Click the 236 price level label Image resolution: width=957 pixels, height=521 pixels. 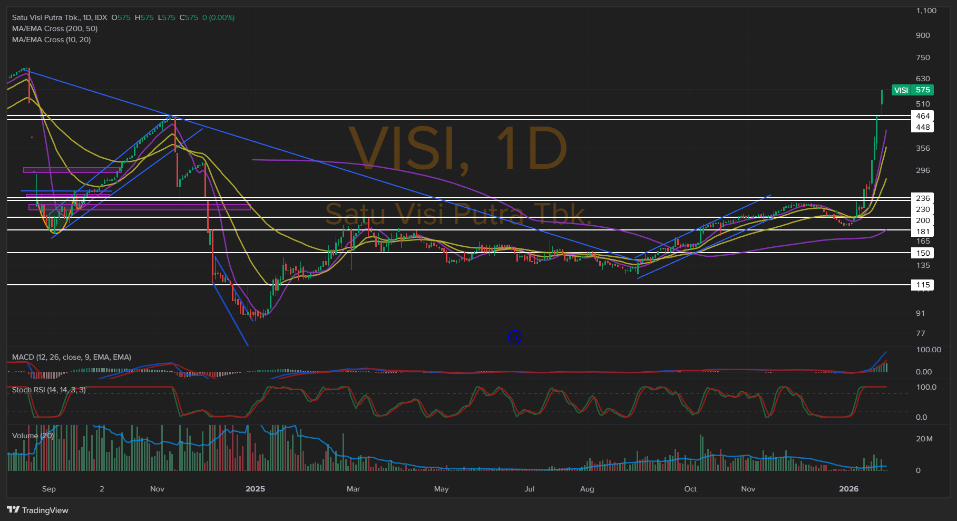click(923, 198)
